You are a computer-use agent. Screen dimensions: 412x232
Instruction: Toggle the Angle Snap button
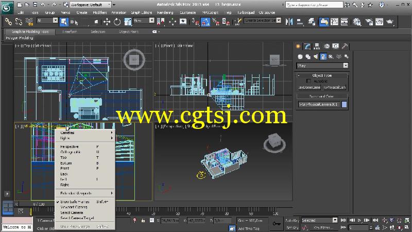pyautogui.click(x=205, y=22)
